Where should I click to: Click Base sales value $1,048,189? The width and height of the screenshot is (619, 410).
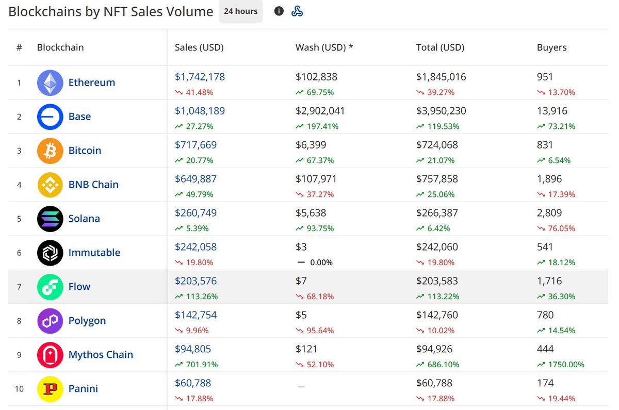pyautogui.click(x=200, y=111)
